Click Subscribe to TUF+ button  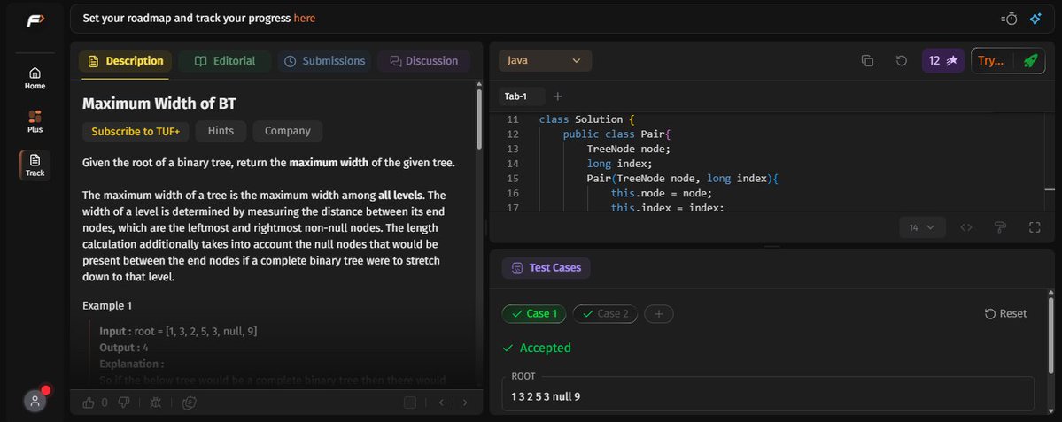[x=136, y=131]
